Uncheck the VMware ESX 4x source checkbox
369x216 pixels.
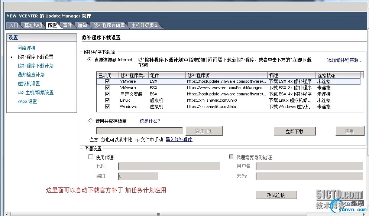(107, 81)
